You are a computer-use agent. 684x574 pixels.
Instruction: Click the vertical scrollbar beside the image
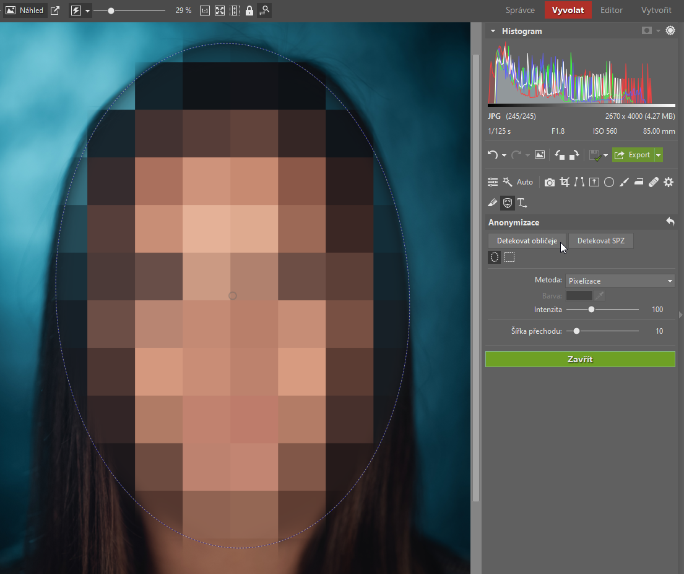476,278
